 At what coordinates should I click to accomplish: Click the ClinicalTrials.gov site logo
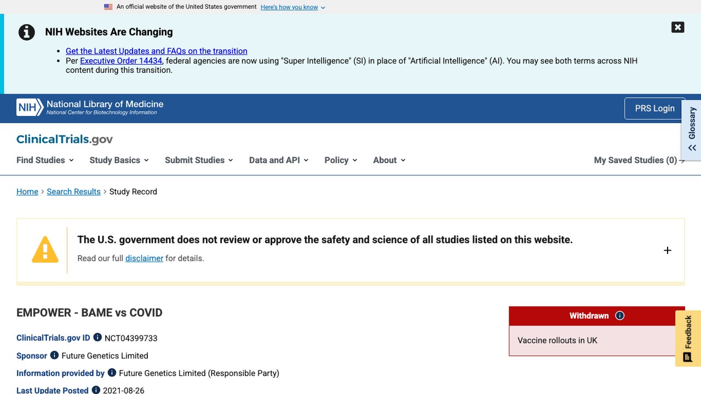click(65, 140)
